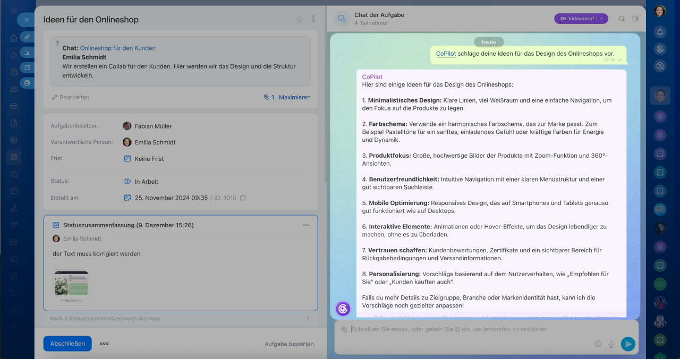
Task: Click the print icon on side tab
Action: tap(27, 83)
